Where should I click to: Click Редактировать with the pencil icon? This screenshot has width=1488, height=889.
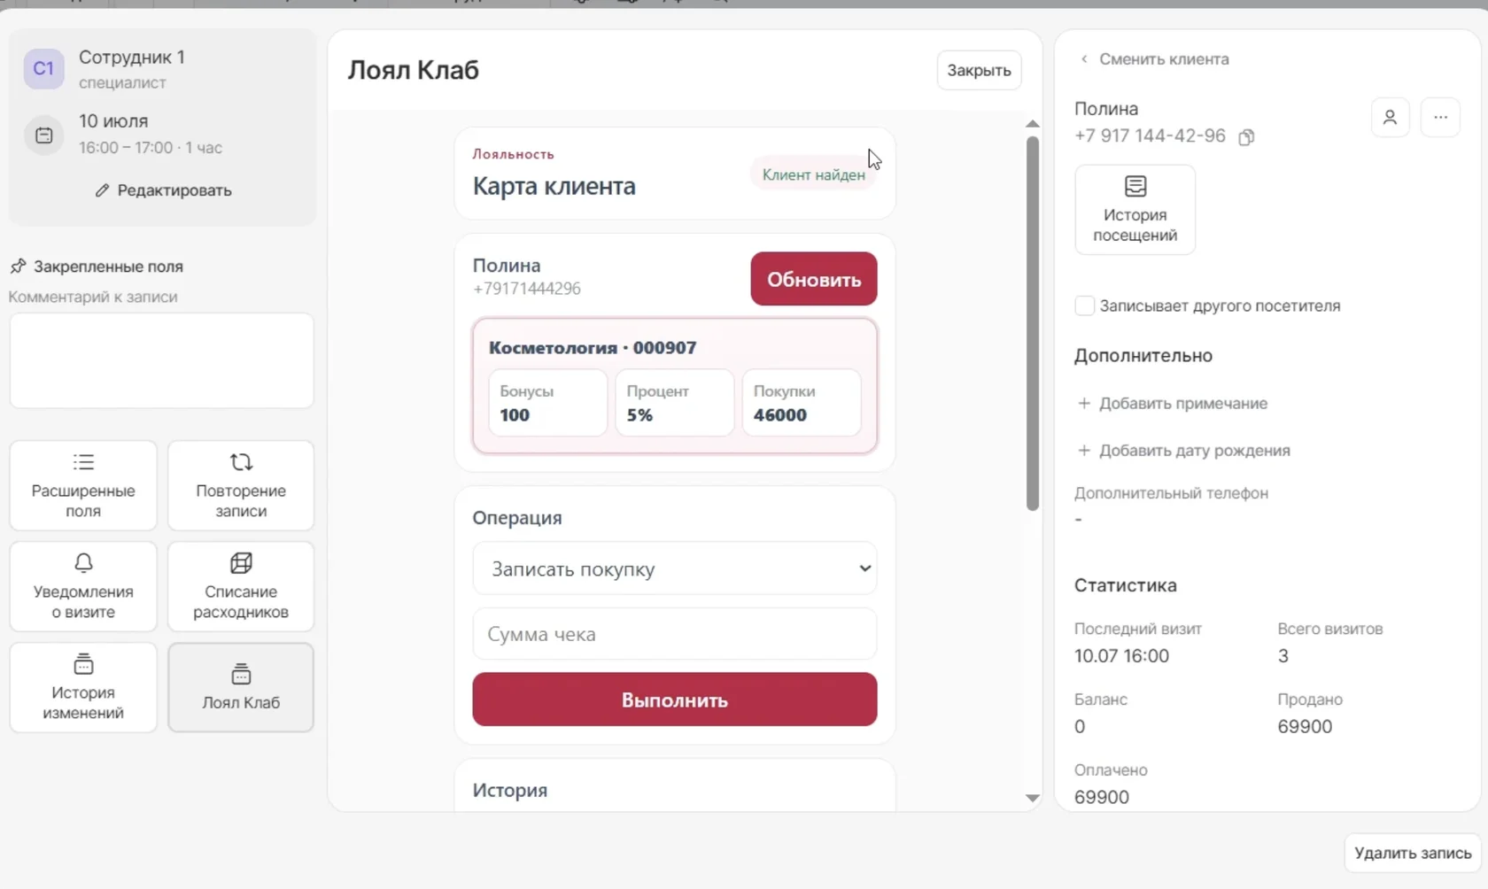[164, 190]
